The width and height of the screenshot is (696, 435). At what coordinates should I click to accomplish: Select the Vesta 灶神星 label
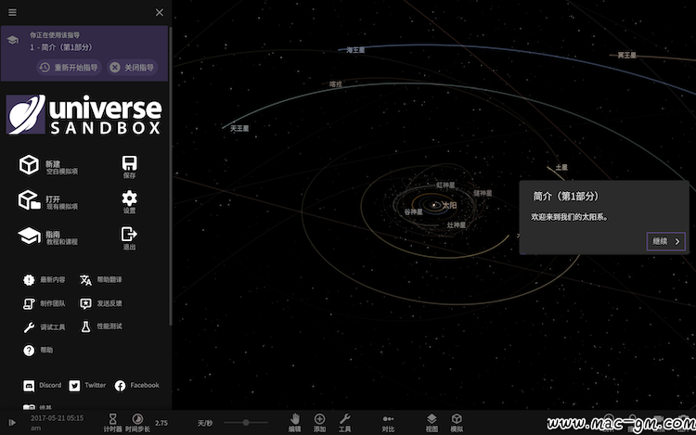[x=457, y=224]
